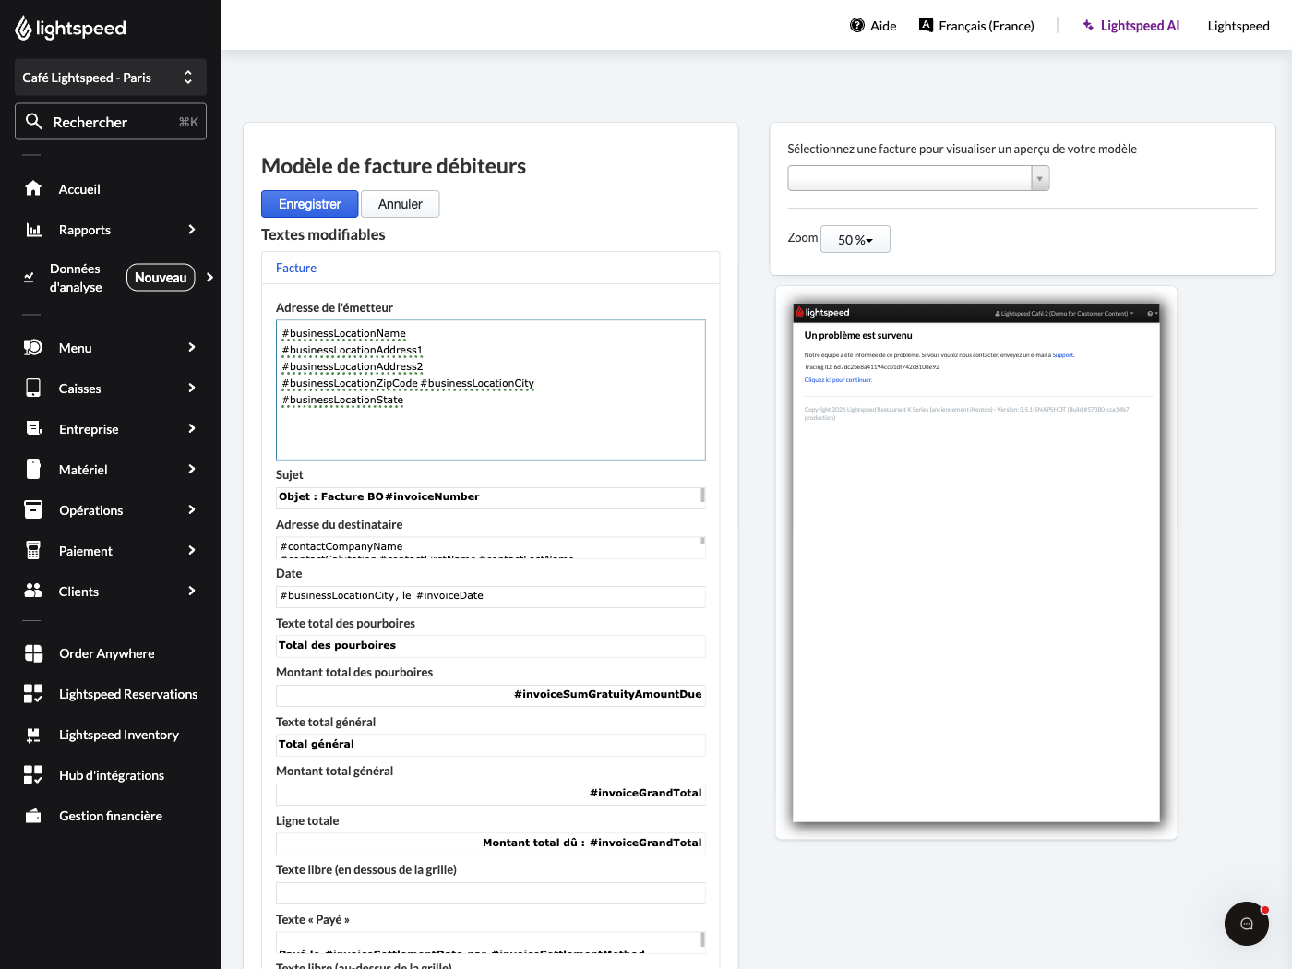This screenshot has height=969, width=1292.
Task: Go to Accueil in sidebar
Action: [79, 189]
